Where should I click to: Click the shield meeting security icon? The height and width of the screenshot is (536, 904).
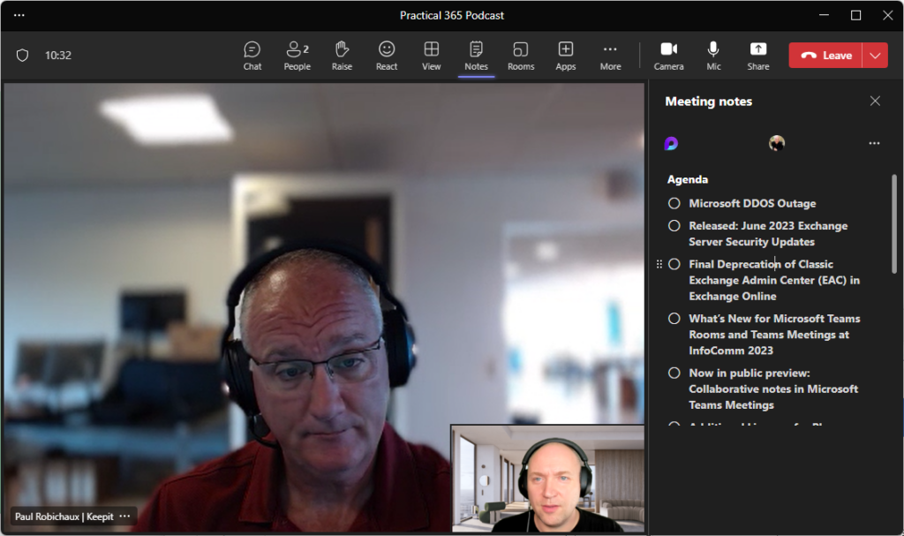point(22,56)
